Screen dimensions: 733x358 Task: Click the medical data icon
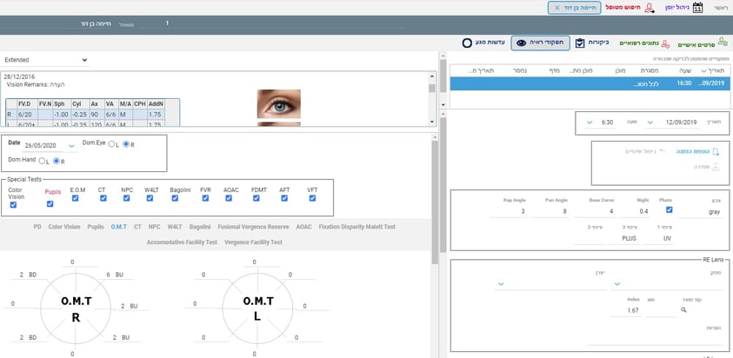coord(666,43)
